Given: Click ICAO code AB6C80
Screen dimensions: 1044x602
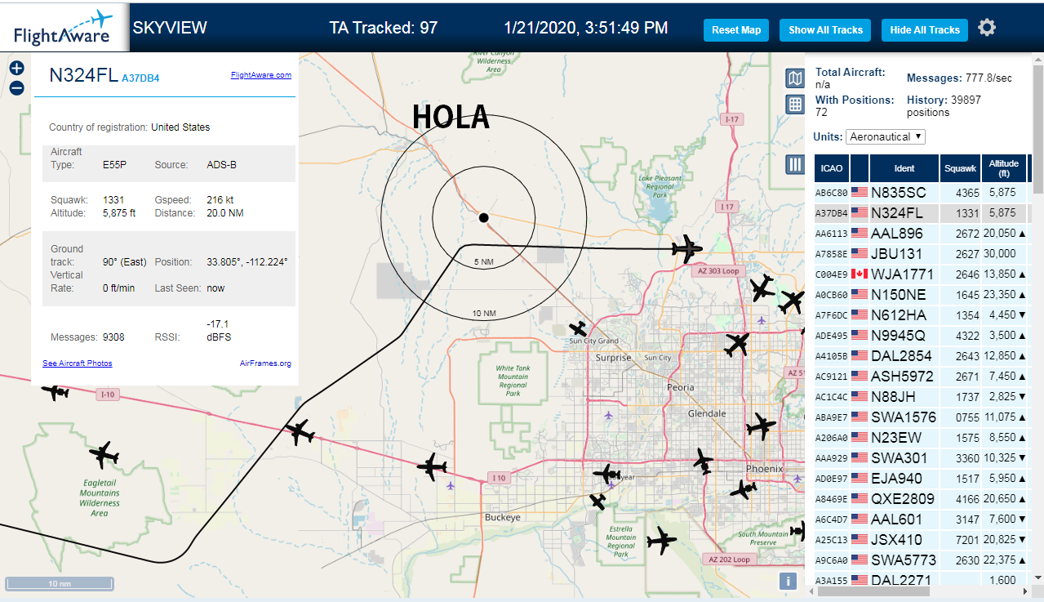Looking at the screenshot, I should coord(832,193).
